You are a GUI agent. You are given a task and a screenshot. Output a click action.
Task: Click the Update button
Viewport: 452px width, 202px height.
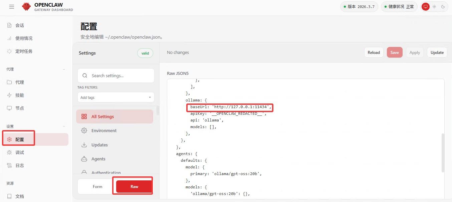[x=437, y=53]
